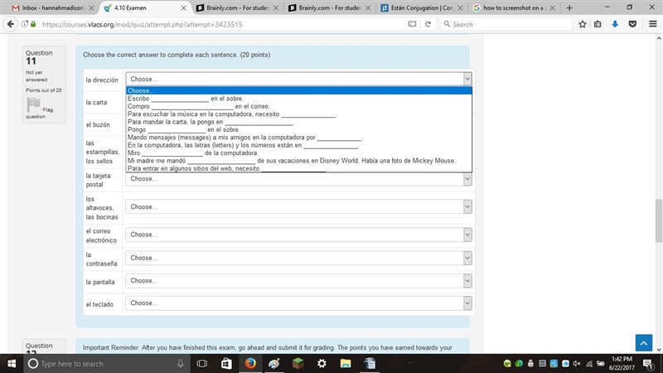Open Task View on the taskbar

click(202, 363)
